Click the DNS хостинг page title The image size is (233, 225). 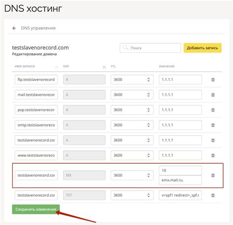pos(33,8)
